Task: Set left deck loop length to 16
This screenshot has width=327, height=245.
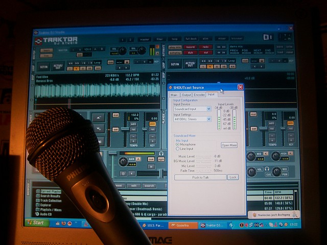Action: (89, 68)
